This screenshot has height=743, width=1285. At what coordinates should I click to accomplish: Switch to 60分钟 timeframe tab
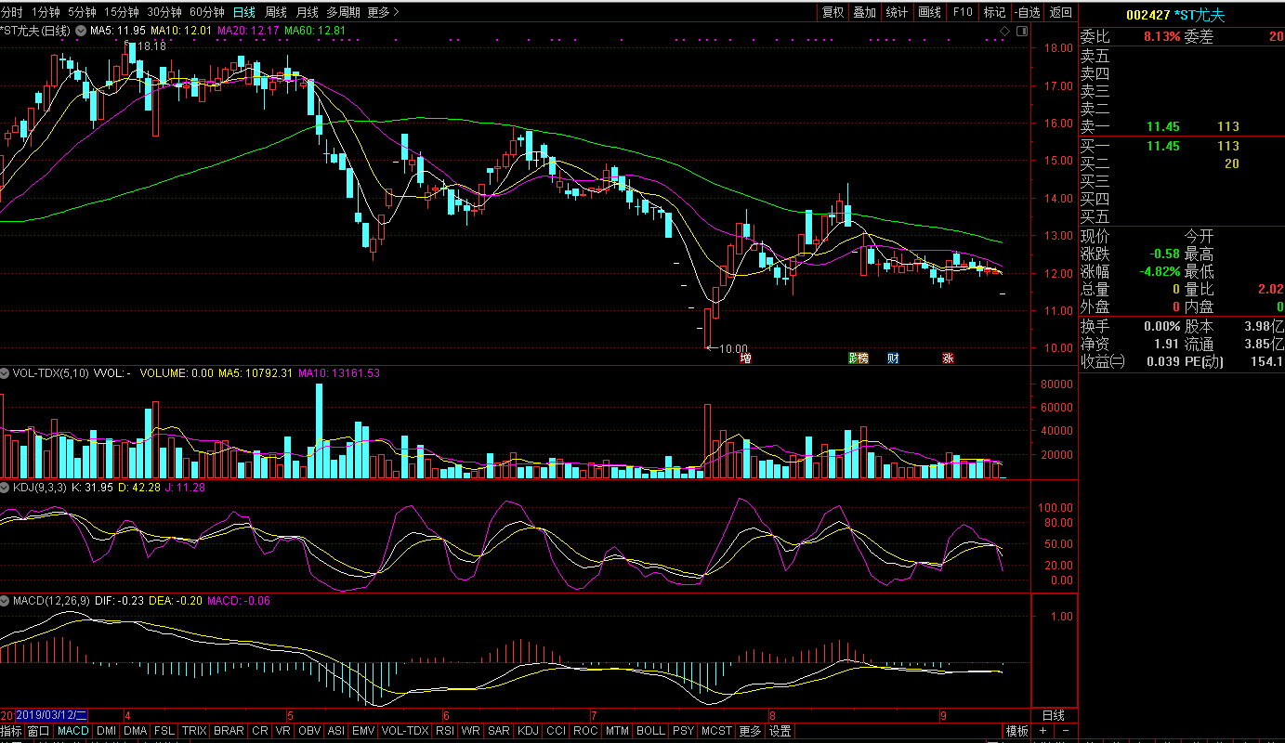pos(206,12)
